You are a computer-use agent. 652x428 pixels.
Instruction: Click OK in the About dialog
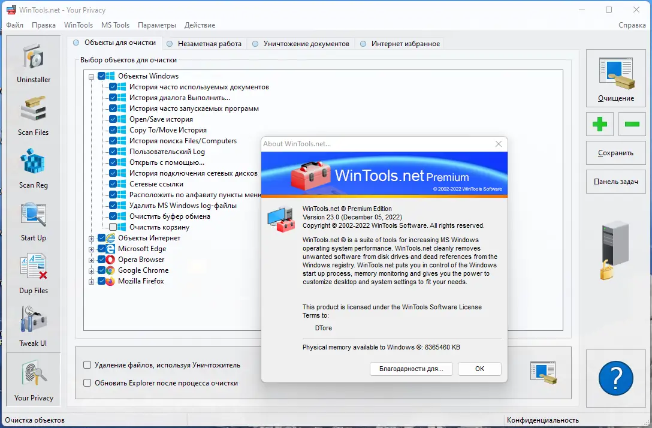click(479, 369)
